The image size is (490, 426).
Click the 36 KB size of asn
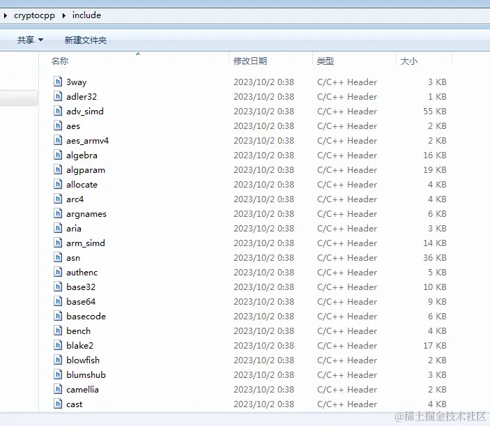435,258
